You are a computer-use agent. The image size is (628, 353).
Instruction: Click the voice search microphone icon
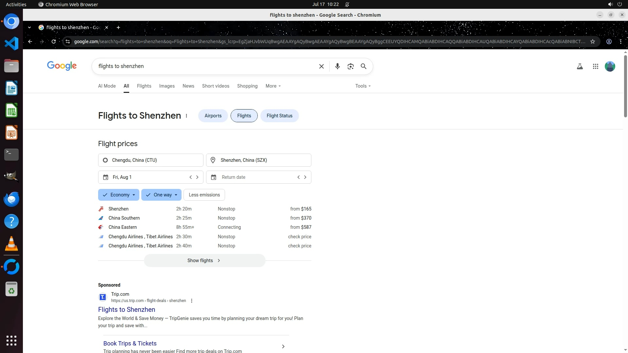click(337, 66)
